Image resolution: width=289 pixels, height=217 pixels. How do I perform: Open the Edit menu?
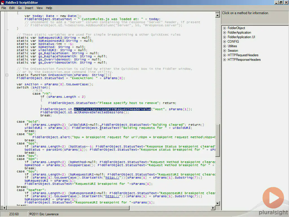click(12, 8)
